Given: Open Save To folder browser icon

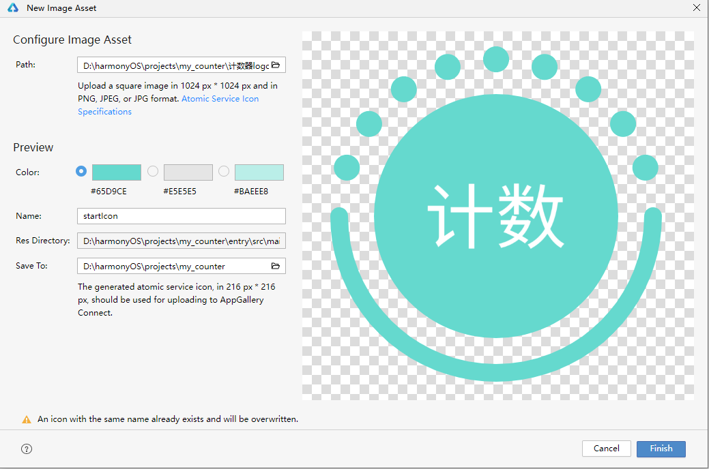Looking at the screenshot, I should (x=276, y=266).
